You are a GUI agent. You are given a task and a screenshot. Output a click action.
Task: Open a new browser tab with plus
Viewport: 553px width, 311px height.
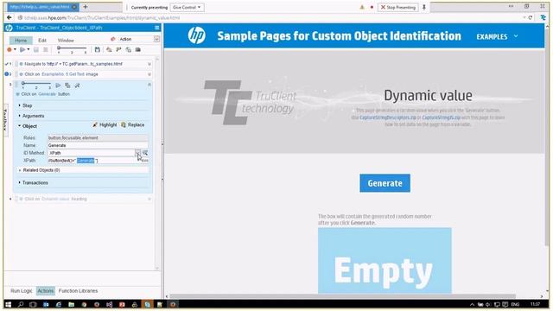pyautogui.click(x=86, y=7)
